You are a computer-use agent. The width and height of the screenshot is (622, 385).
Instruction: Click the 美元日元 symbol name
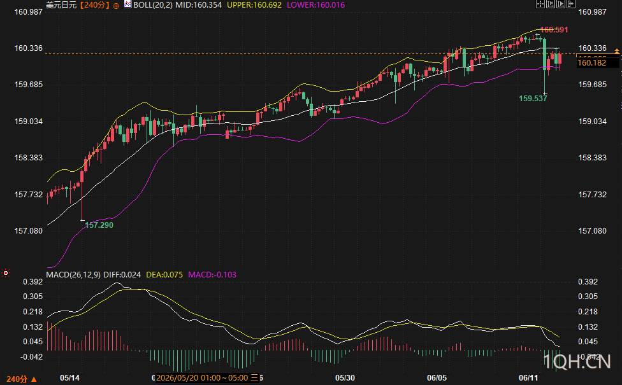pos(61,5)
